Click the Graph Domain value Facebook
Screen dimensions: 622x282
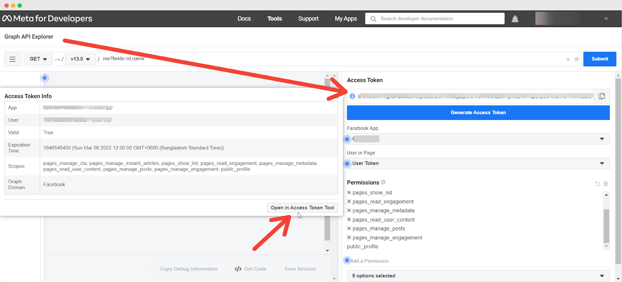tap(54, 185)
